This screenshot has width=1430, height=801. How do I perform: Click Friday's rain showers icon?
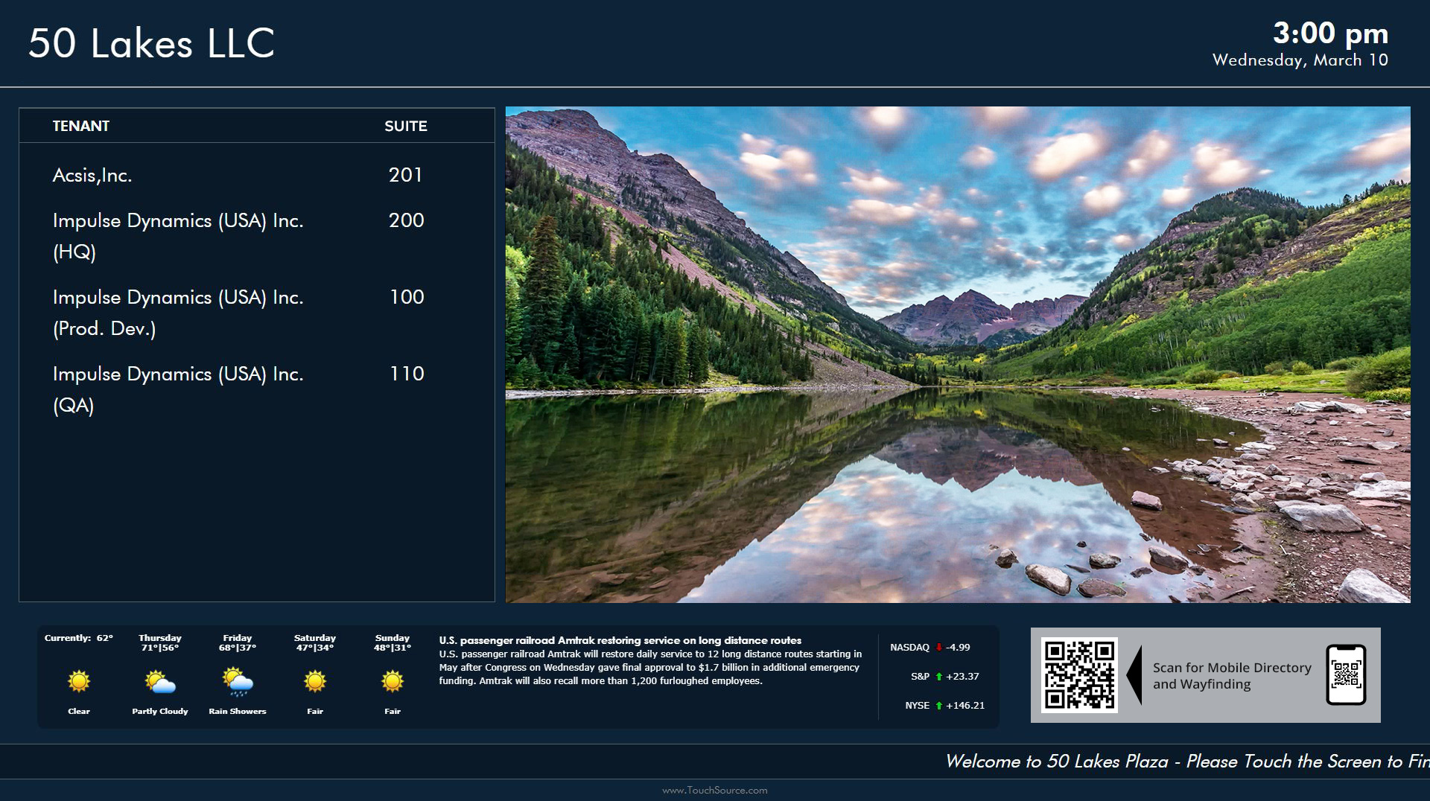point(237,680)
